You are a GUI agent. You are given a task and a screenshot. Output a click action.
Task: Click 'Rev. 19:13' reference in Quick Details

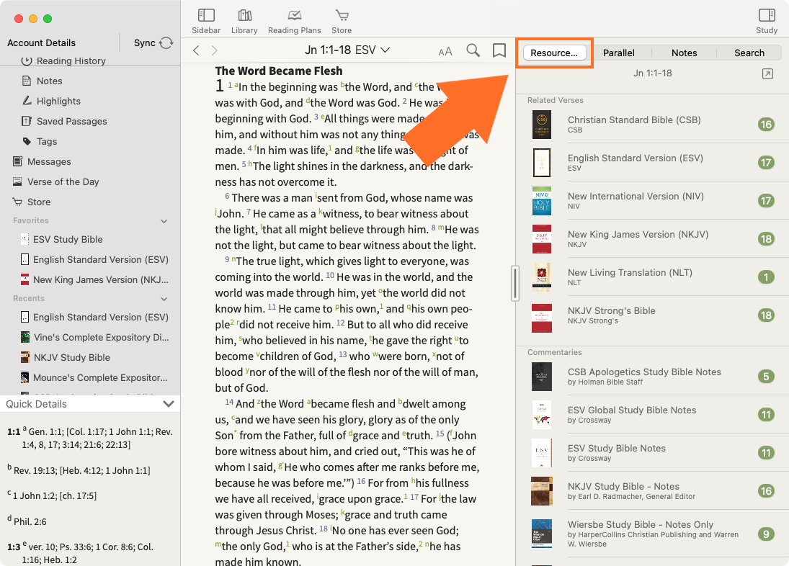(34, 470)
